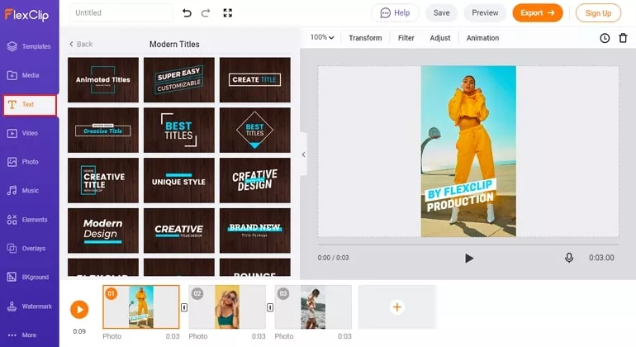Select storyboard scene 01 thumbnail
Image resolution: width=636 pixels, height=347 pixels.
click(140, 307)
